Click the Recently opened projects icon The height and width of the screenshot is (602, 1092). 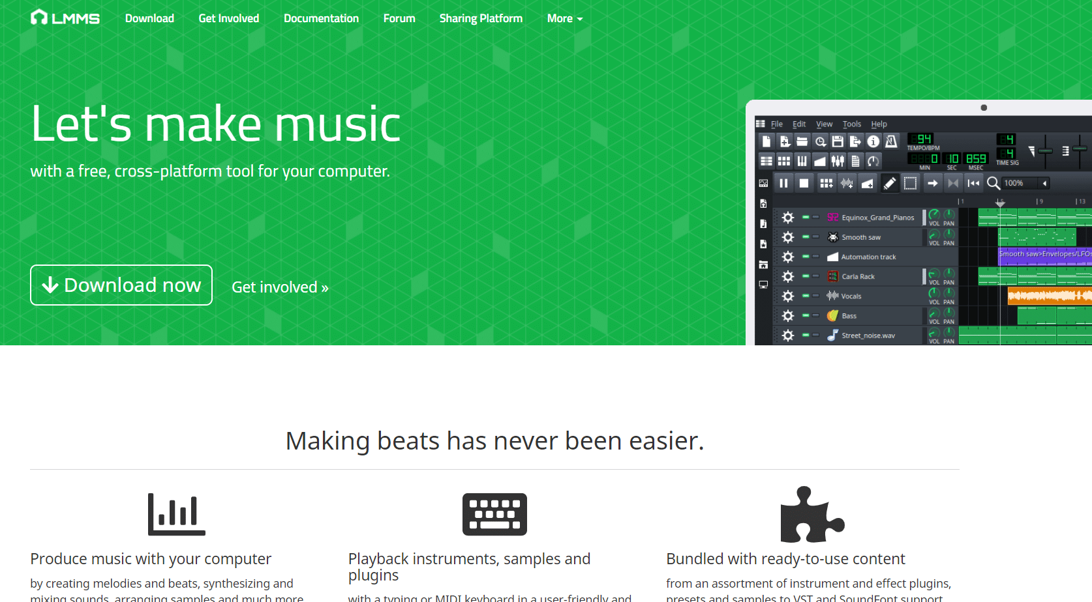820,141
